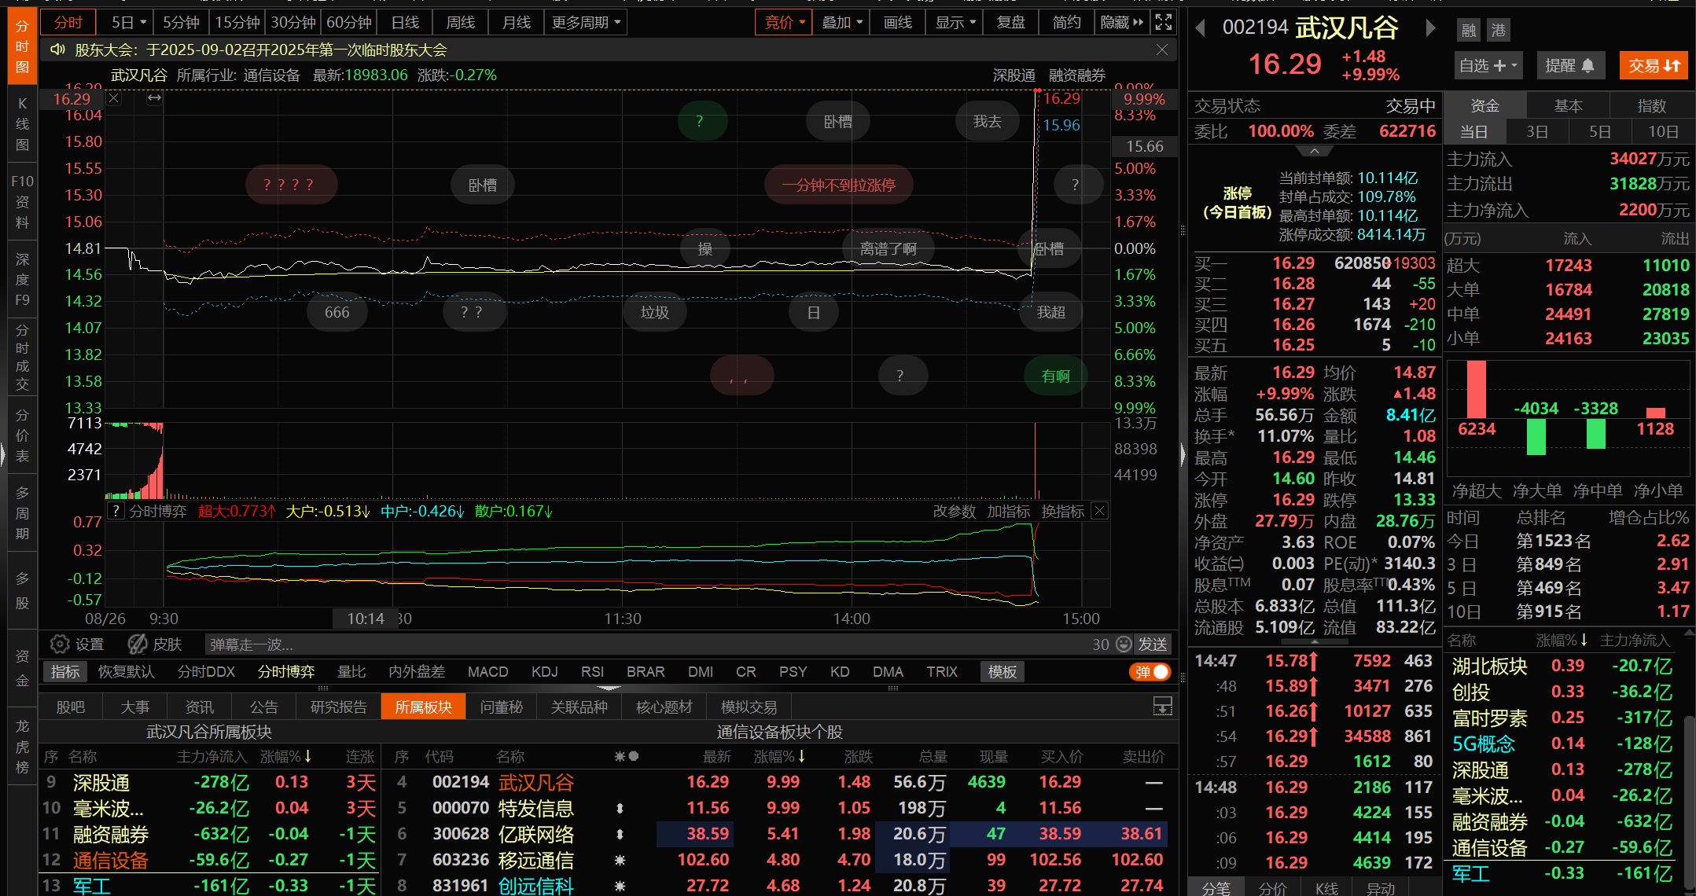This screenshot has width=1696, height=896.
Task: Change chart skin via 皮肤 icon
Action: click(x=155, y=644)
